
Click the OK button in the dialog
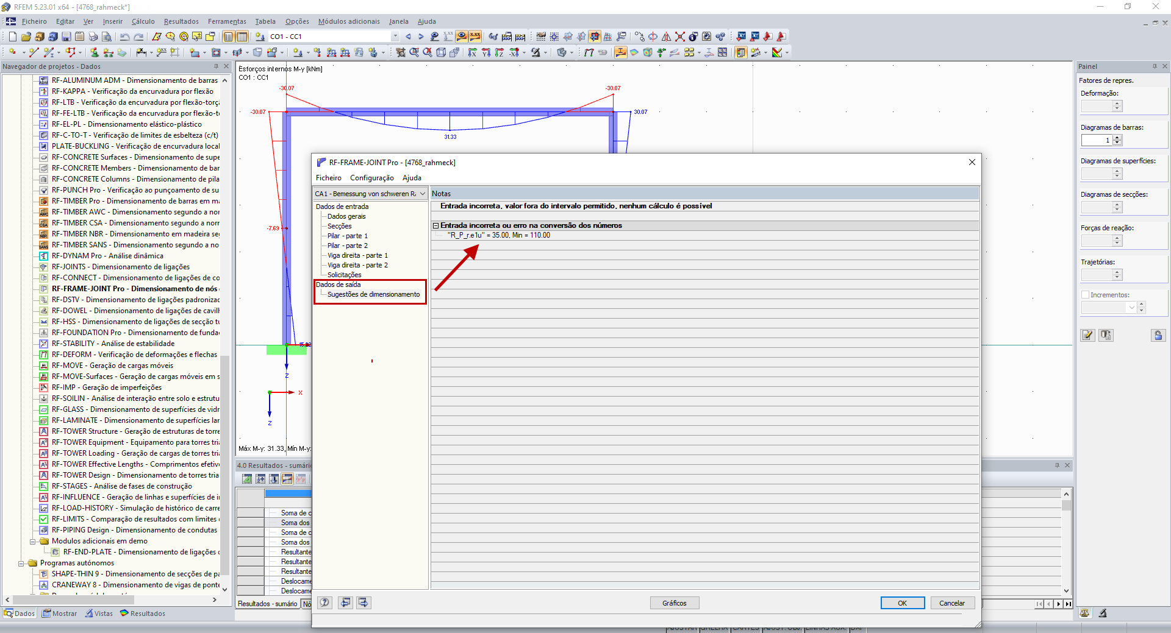tap(902, 603)
